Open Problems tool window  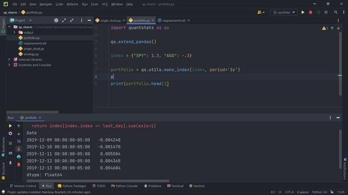pyautogui.click(x=153, y=186)
